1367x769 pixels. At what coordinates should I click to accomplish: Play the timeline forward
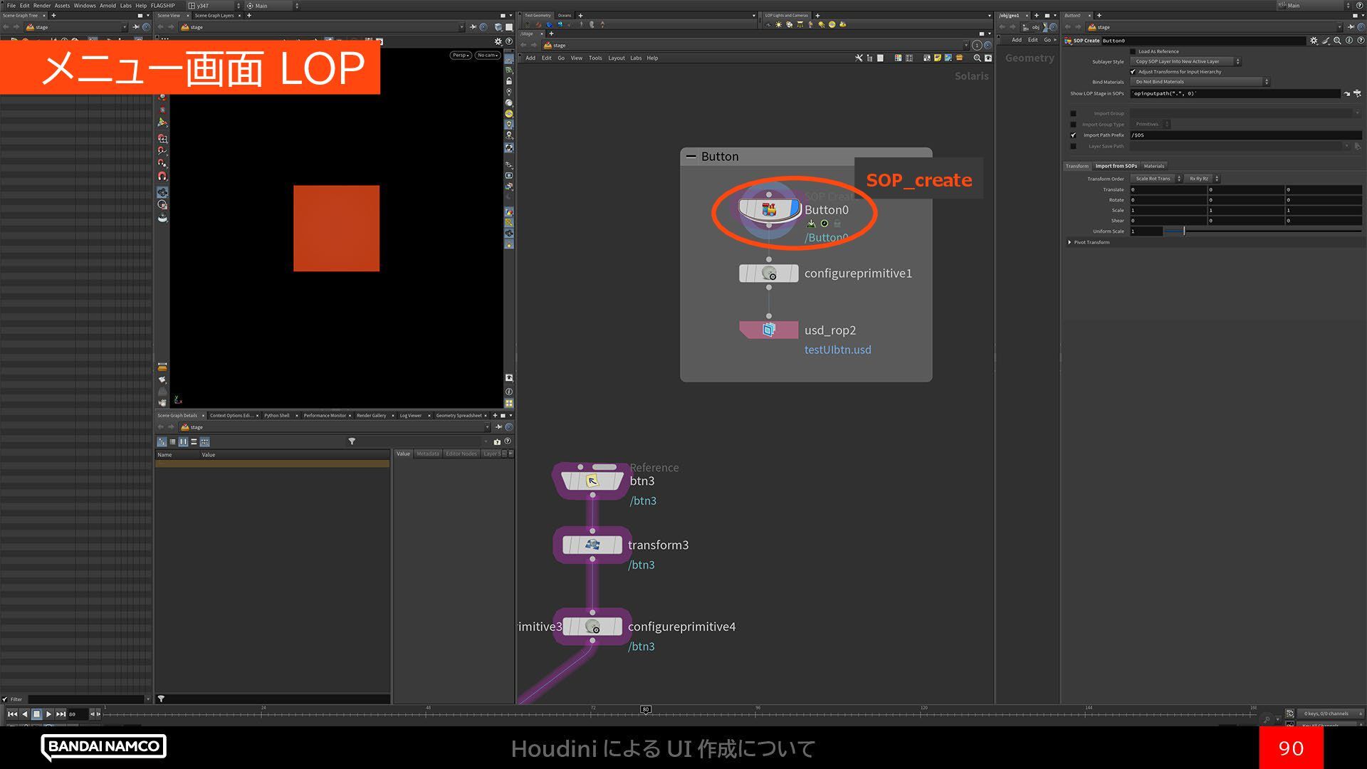pyautogui.click(x=48, y=713)
